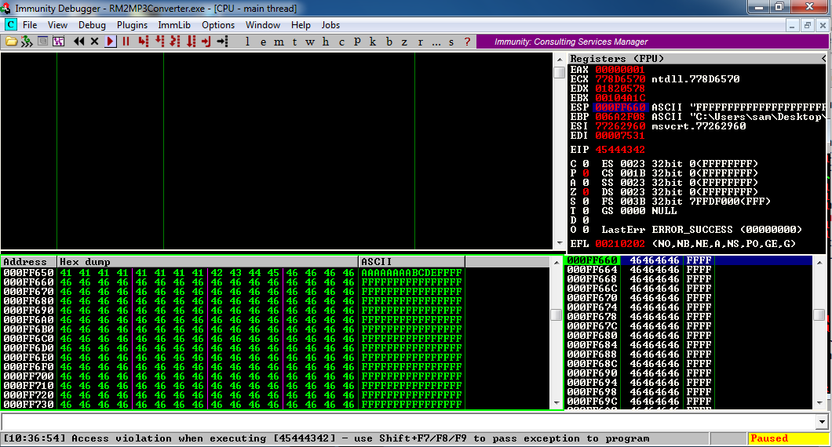Click the Step into toolbar icon
The image size is (832, 447).
coord(143,42)
